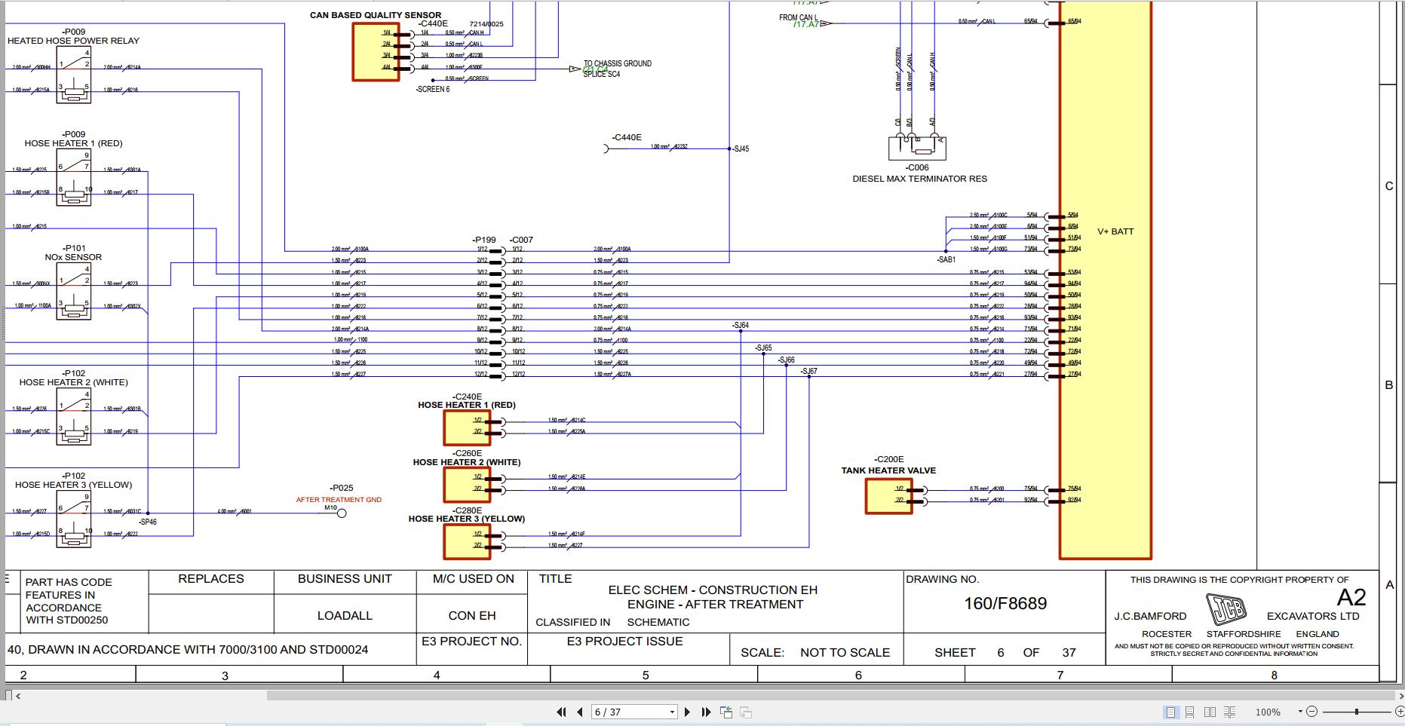Click the -SJ66 splice label
1405x726 pixels.
click(786, 360)
